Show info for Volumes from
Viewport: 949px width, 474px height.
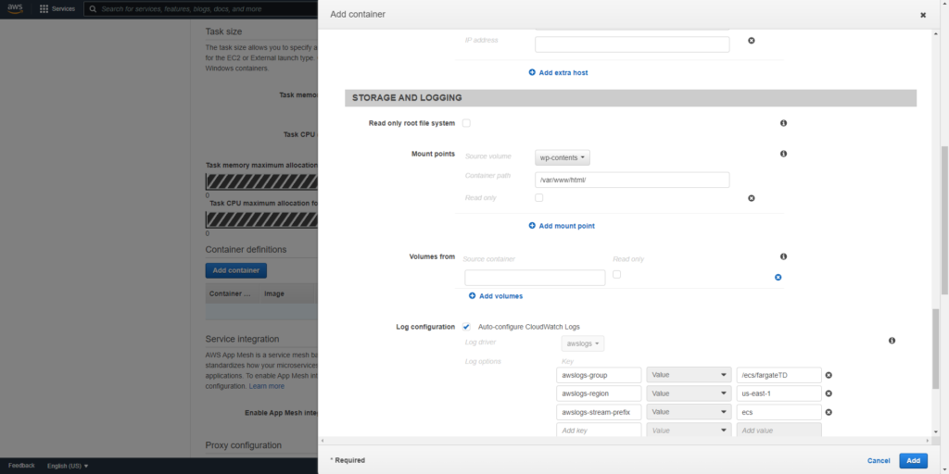(783, 256)
